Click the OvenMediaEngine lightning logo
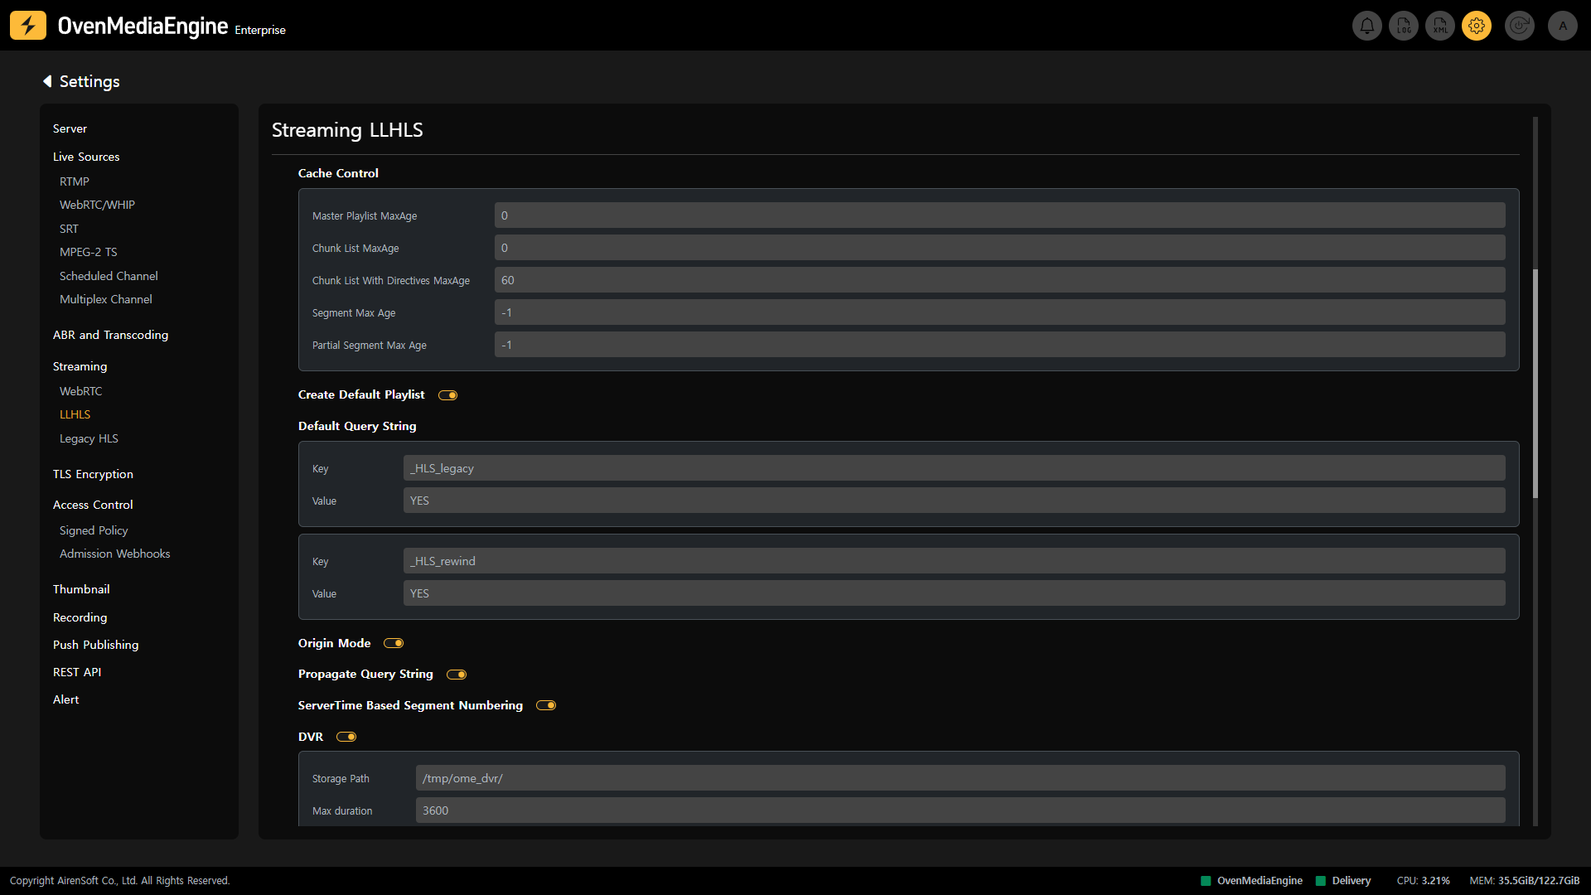Screen dimensions: 1591x895 click(x=28, y=26)
